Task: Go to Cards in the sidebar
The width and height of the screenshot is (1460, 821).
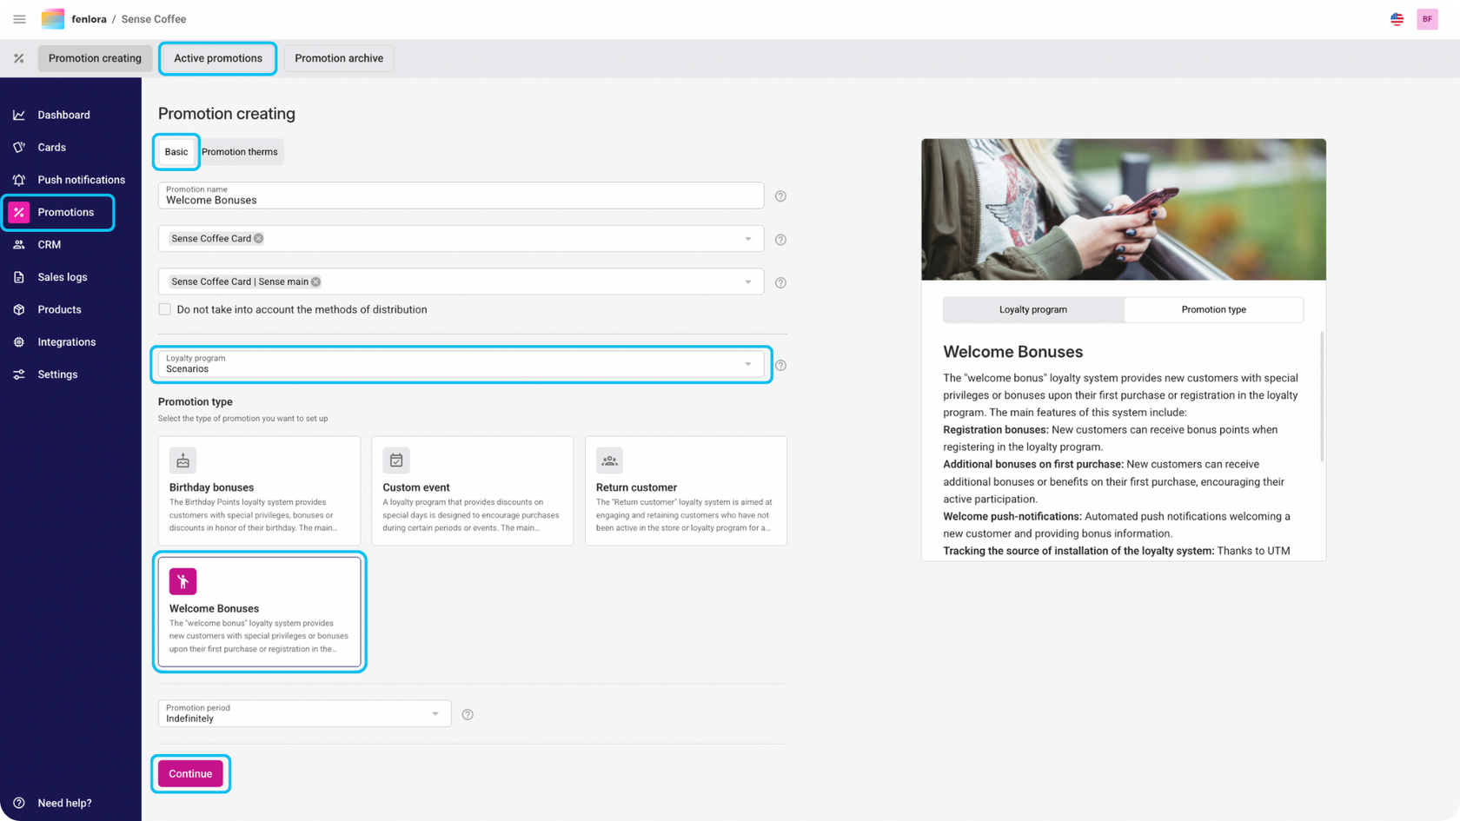Action: 51,148
